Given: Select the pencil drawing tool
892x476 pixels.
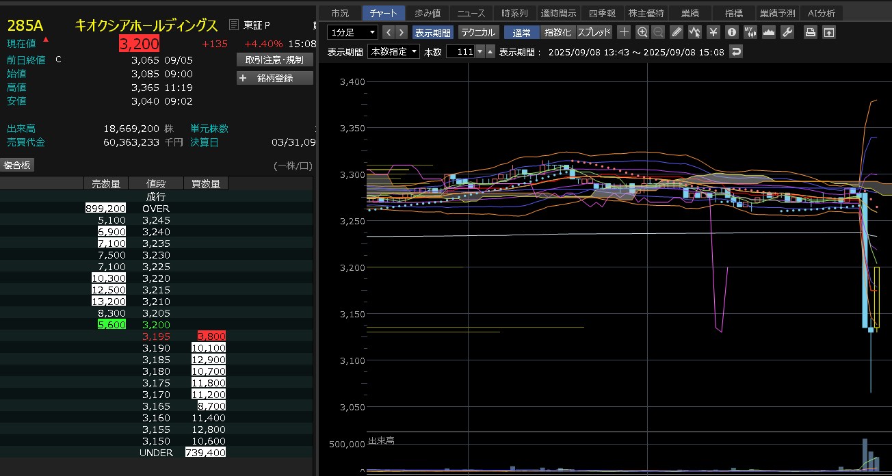Looking at the screenshot, I should point(677,32).
